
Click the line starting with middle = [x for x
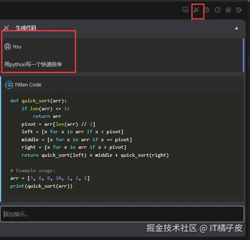pyautogui.click(x=77, y=140)
